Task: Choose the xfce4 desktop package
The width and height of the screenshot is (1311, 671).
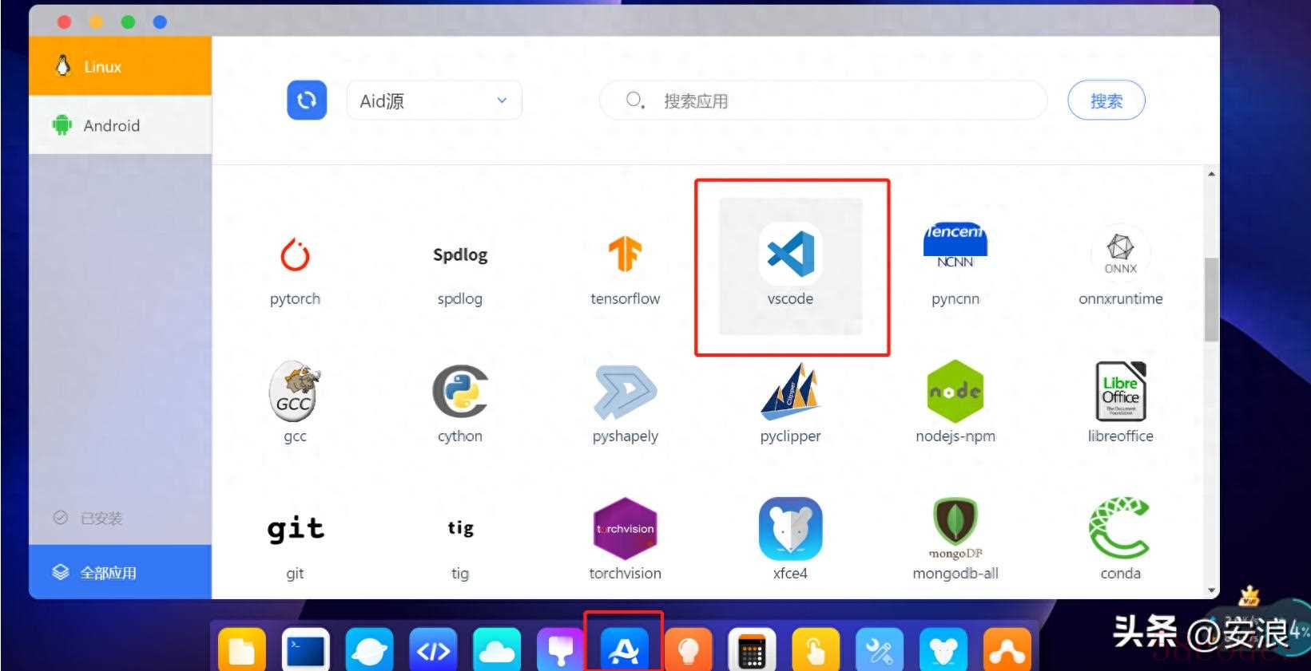Action: click(790, 539)
